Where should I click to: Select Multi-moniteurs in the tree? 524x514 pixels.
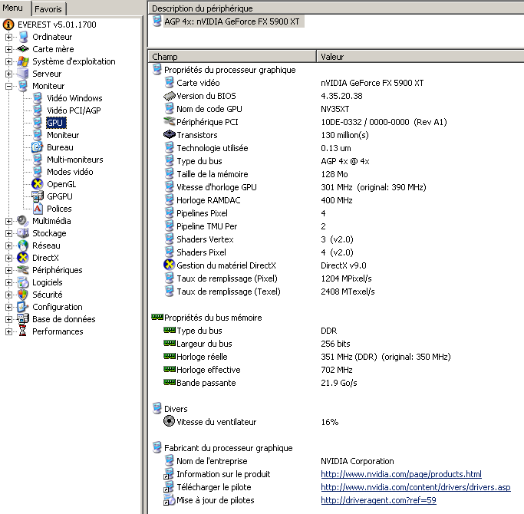(x=75, y=160)
